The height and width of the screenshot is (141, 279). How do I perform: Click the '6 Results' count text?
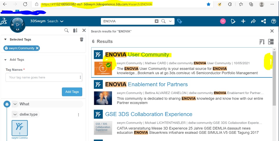[102, 41]
